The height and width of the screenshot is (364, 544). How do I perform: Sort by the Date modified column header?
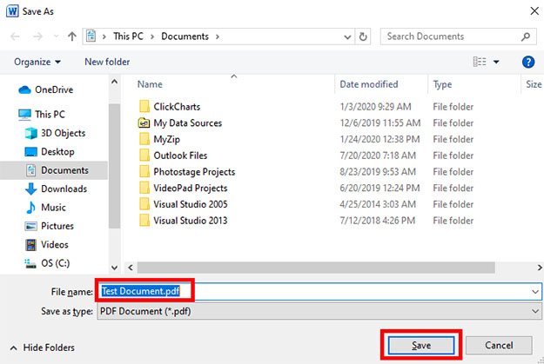pyautogui.click(x=369, y=84)
